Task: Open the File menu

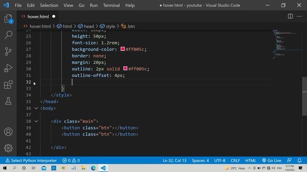Action: 18,5
